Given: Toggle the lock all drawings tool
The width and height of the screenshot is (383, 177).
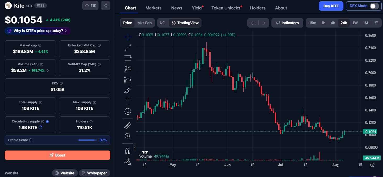Looking at the screenshot, I should click(128, 162).
